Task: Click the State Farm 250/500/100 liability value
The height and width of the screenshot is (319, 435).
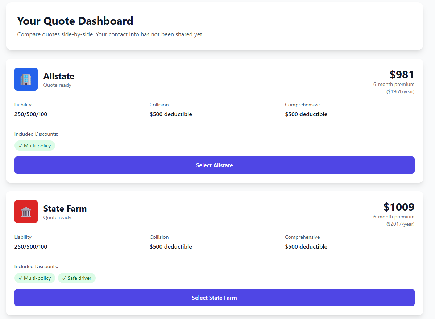Action: pyautogui.click(x=31, y=247)
